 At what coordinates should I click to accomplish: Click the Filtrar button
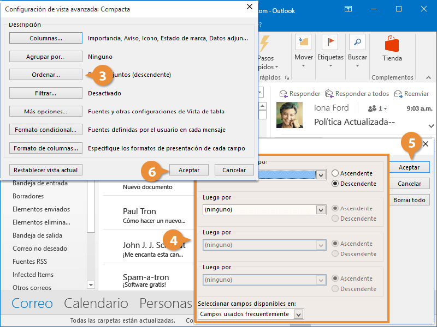click(x=45, y=93)
